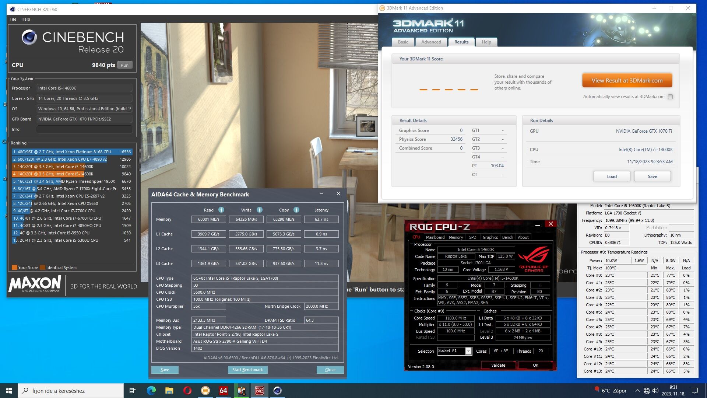This screenshot has height=398, width=707.
Task: Click the Read info icon in AIDA64
Action: pos(221,210)
